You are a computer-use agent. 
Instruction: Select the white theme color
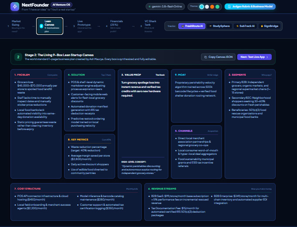point(207,7)
